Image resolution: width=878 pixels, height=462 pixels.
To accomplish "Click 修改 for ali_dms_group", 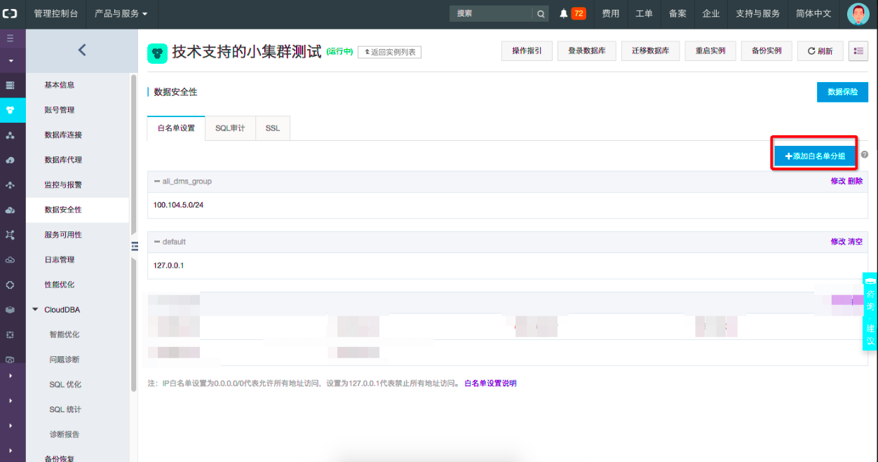I will [838, 181].
